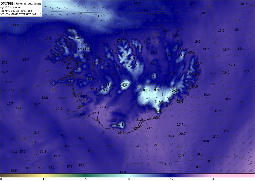
Task: Click the map value 14.9
Action: [x=145, y=10]
